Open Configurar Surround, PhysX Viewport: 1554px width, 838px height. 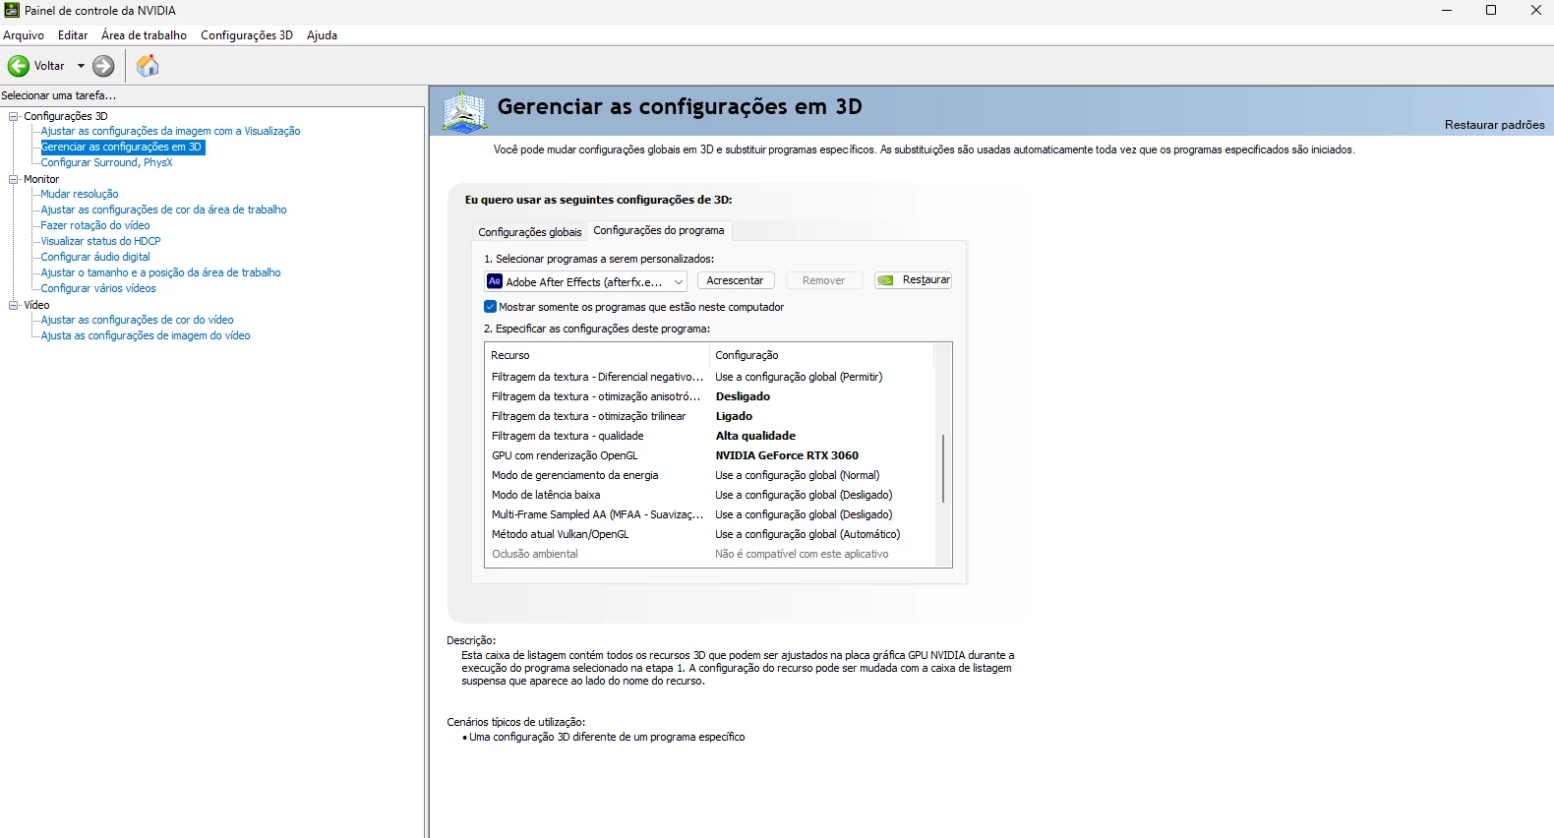(x=106, y=162)
